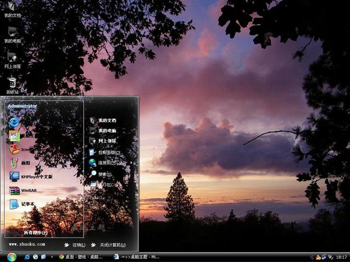This screenshot has width=350, height=262.
Task: Switch to the 桌面 - 壁纸 taskbar window
Action: click(81, 257)
